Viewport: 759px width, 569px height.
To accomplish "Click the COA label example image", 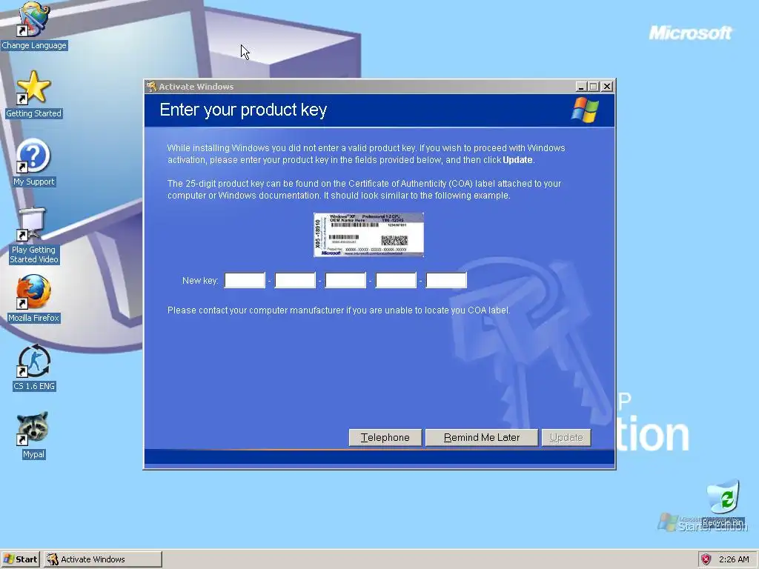I will pos(368,234).
